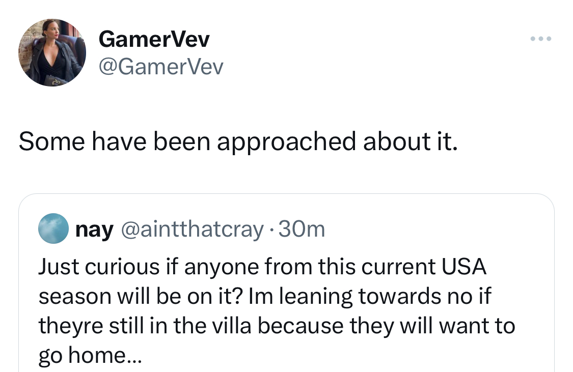Click the word 'approached' in the main tweet
The width and height of the screenshot is (573, 372).
[x=286, y=142]
